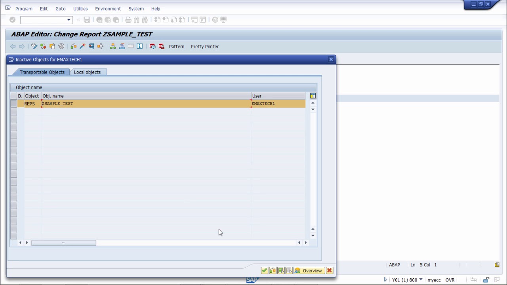Click the Other Object toolbar icon
The image size is (507, 285).
click(x=52, y=46)
